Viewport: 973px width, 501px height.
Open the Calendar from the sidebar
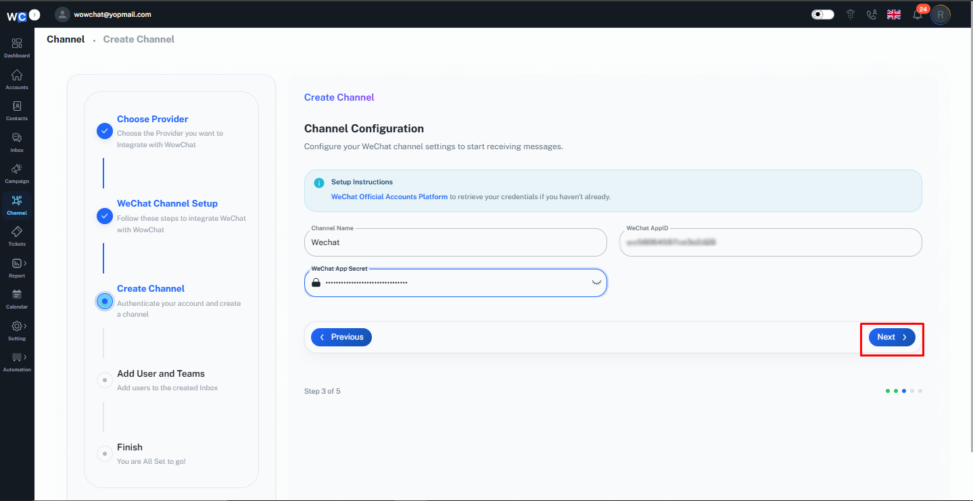pyautogui.click(x=17, y=299)
